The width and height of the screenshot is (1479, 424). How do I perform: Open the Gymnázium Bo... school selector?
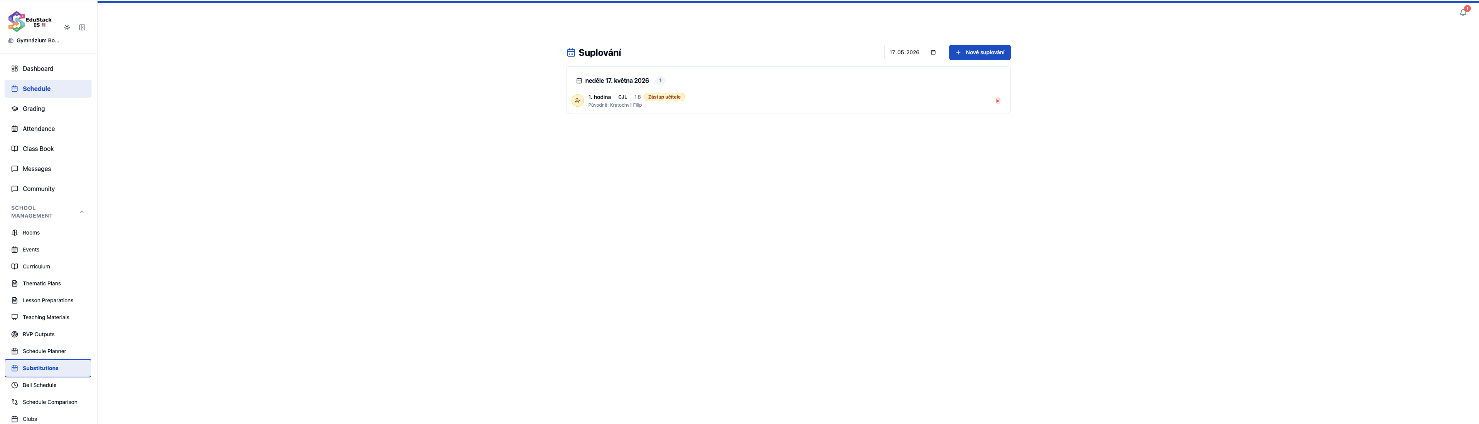[33, 41]
